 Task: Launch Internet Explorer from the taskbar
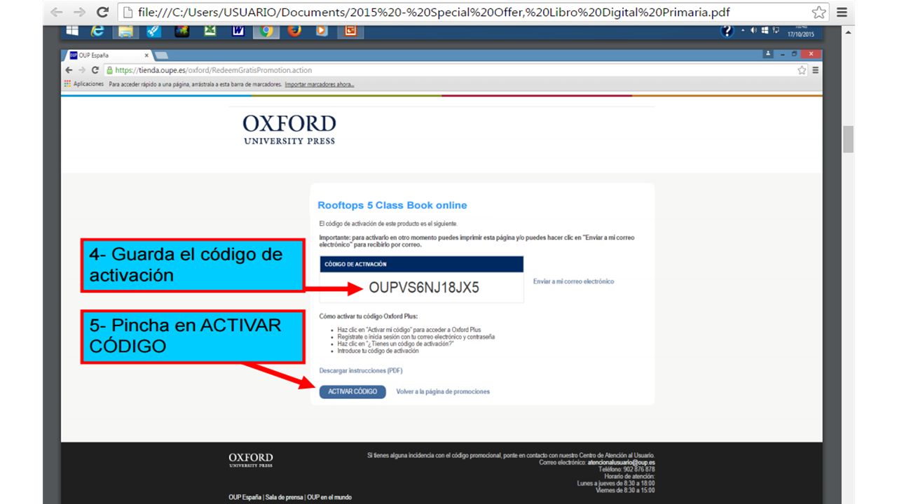tap(97, 31)
